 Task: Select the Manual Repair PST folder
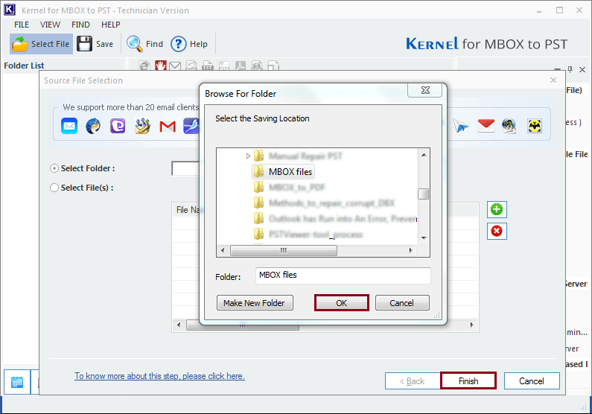(305, 156)
